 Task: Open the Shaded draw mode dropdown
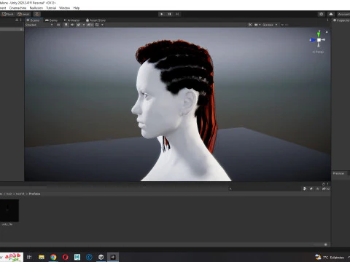39,25
